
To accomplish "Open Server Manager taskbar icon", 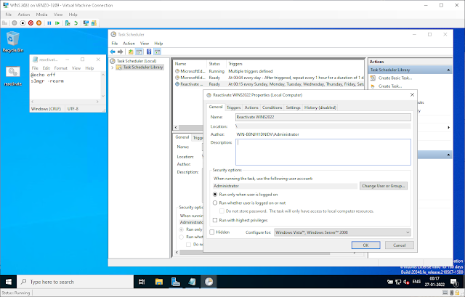I will click(x=176, y=282).
